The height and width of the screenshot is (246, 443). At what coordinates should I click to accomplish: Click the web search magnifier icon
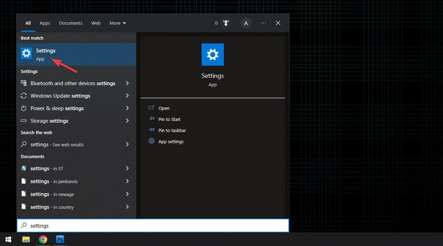24,144
